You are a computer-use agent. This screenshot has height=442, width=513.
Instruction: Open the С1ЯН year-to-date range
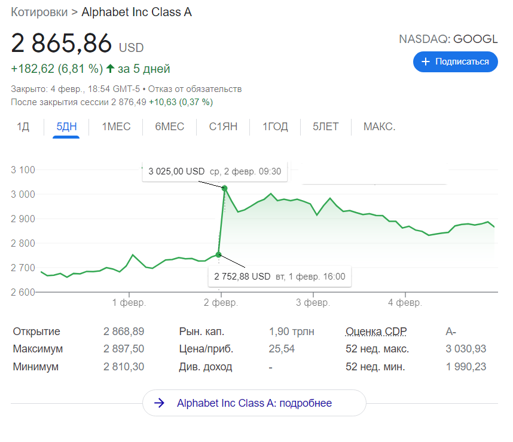coord(223,127)
